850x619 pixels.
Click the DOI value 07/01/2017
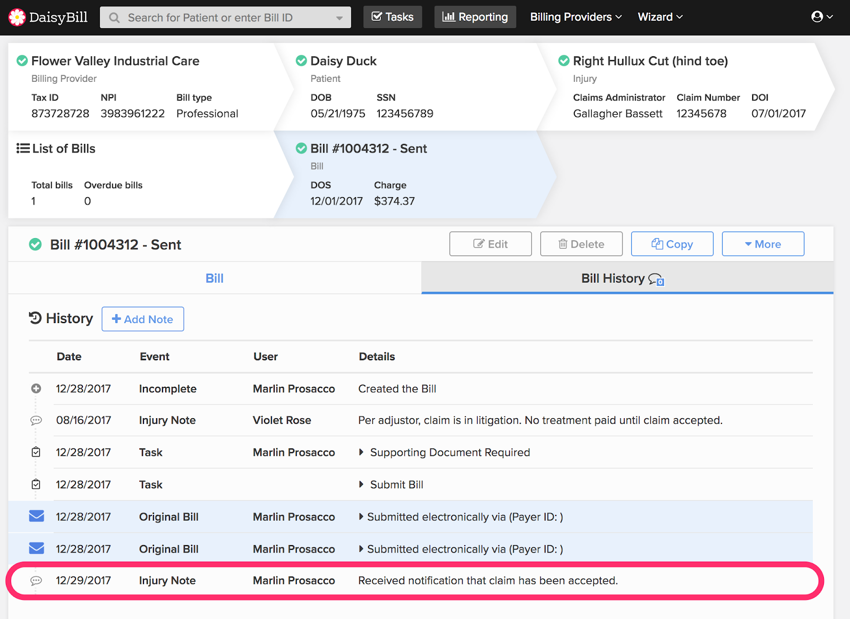tap(779, 113)
